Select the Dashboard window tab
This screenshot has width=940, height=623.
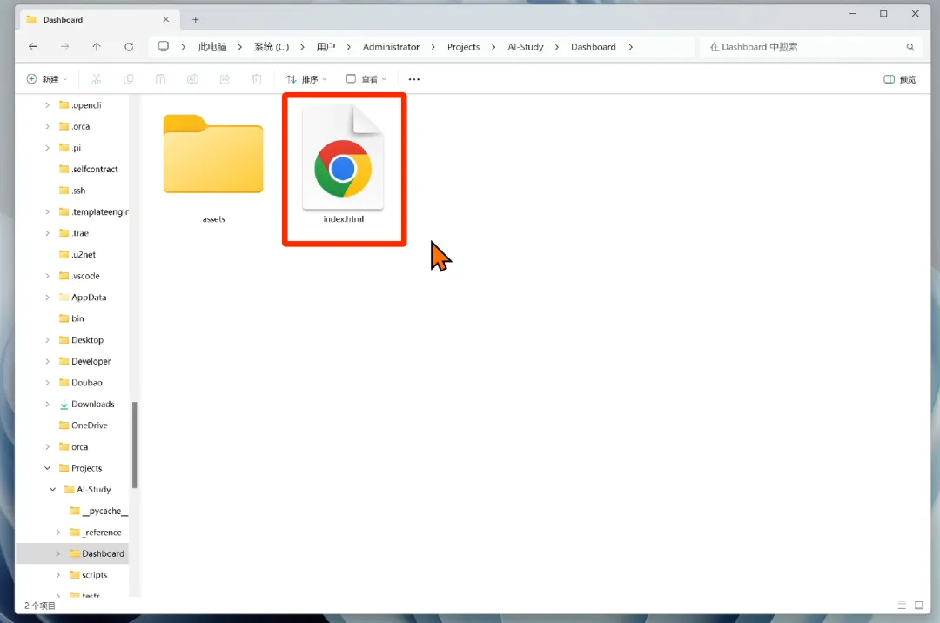[x=98, y=20]
